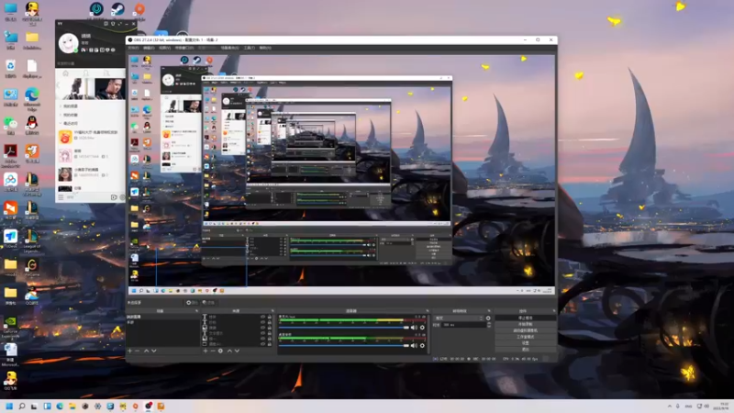Open File Explorer from taskbar
Viewport: 734px width, 413px height.
coord(72,406)
